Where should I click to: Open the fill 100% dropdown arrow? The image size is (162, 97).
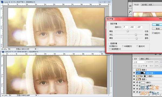160,66
